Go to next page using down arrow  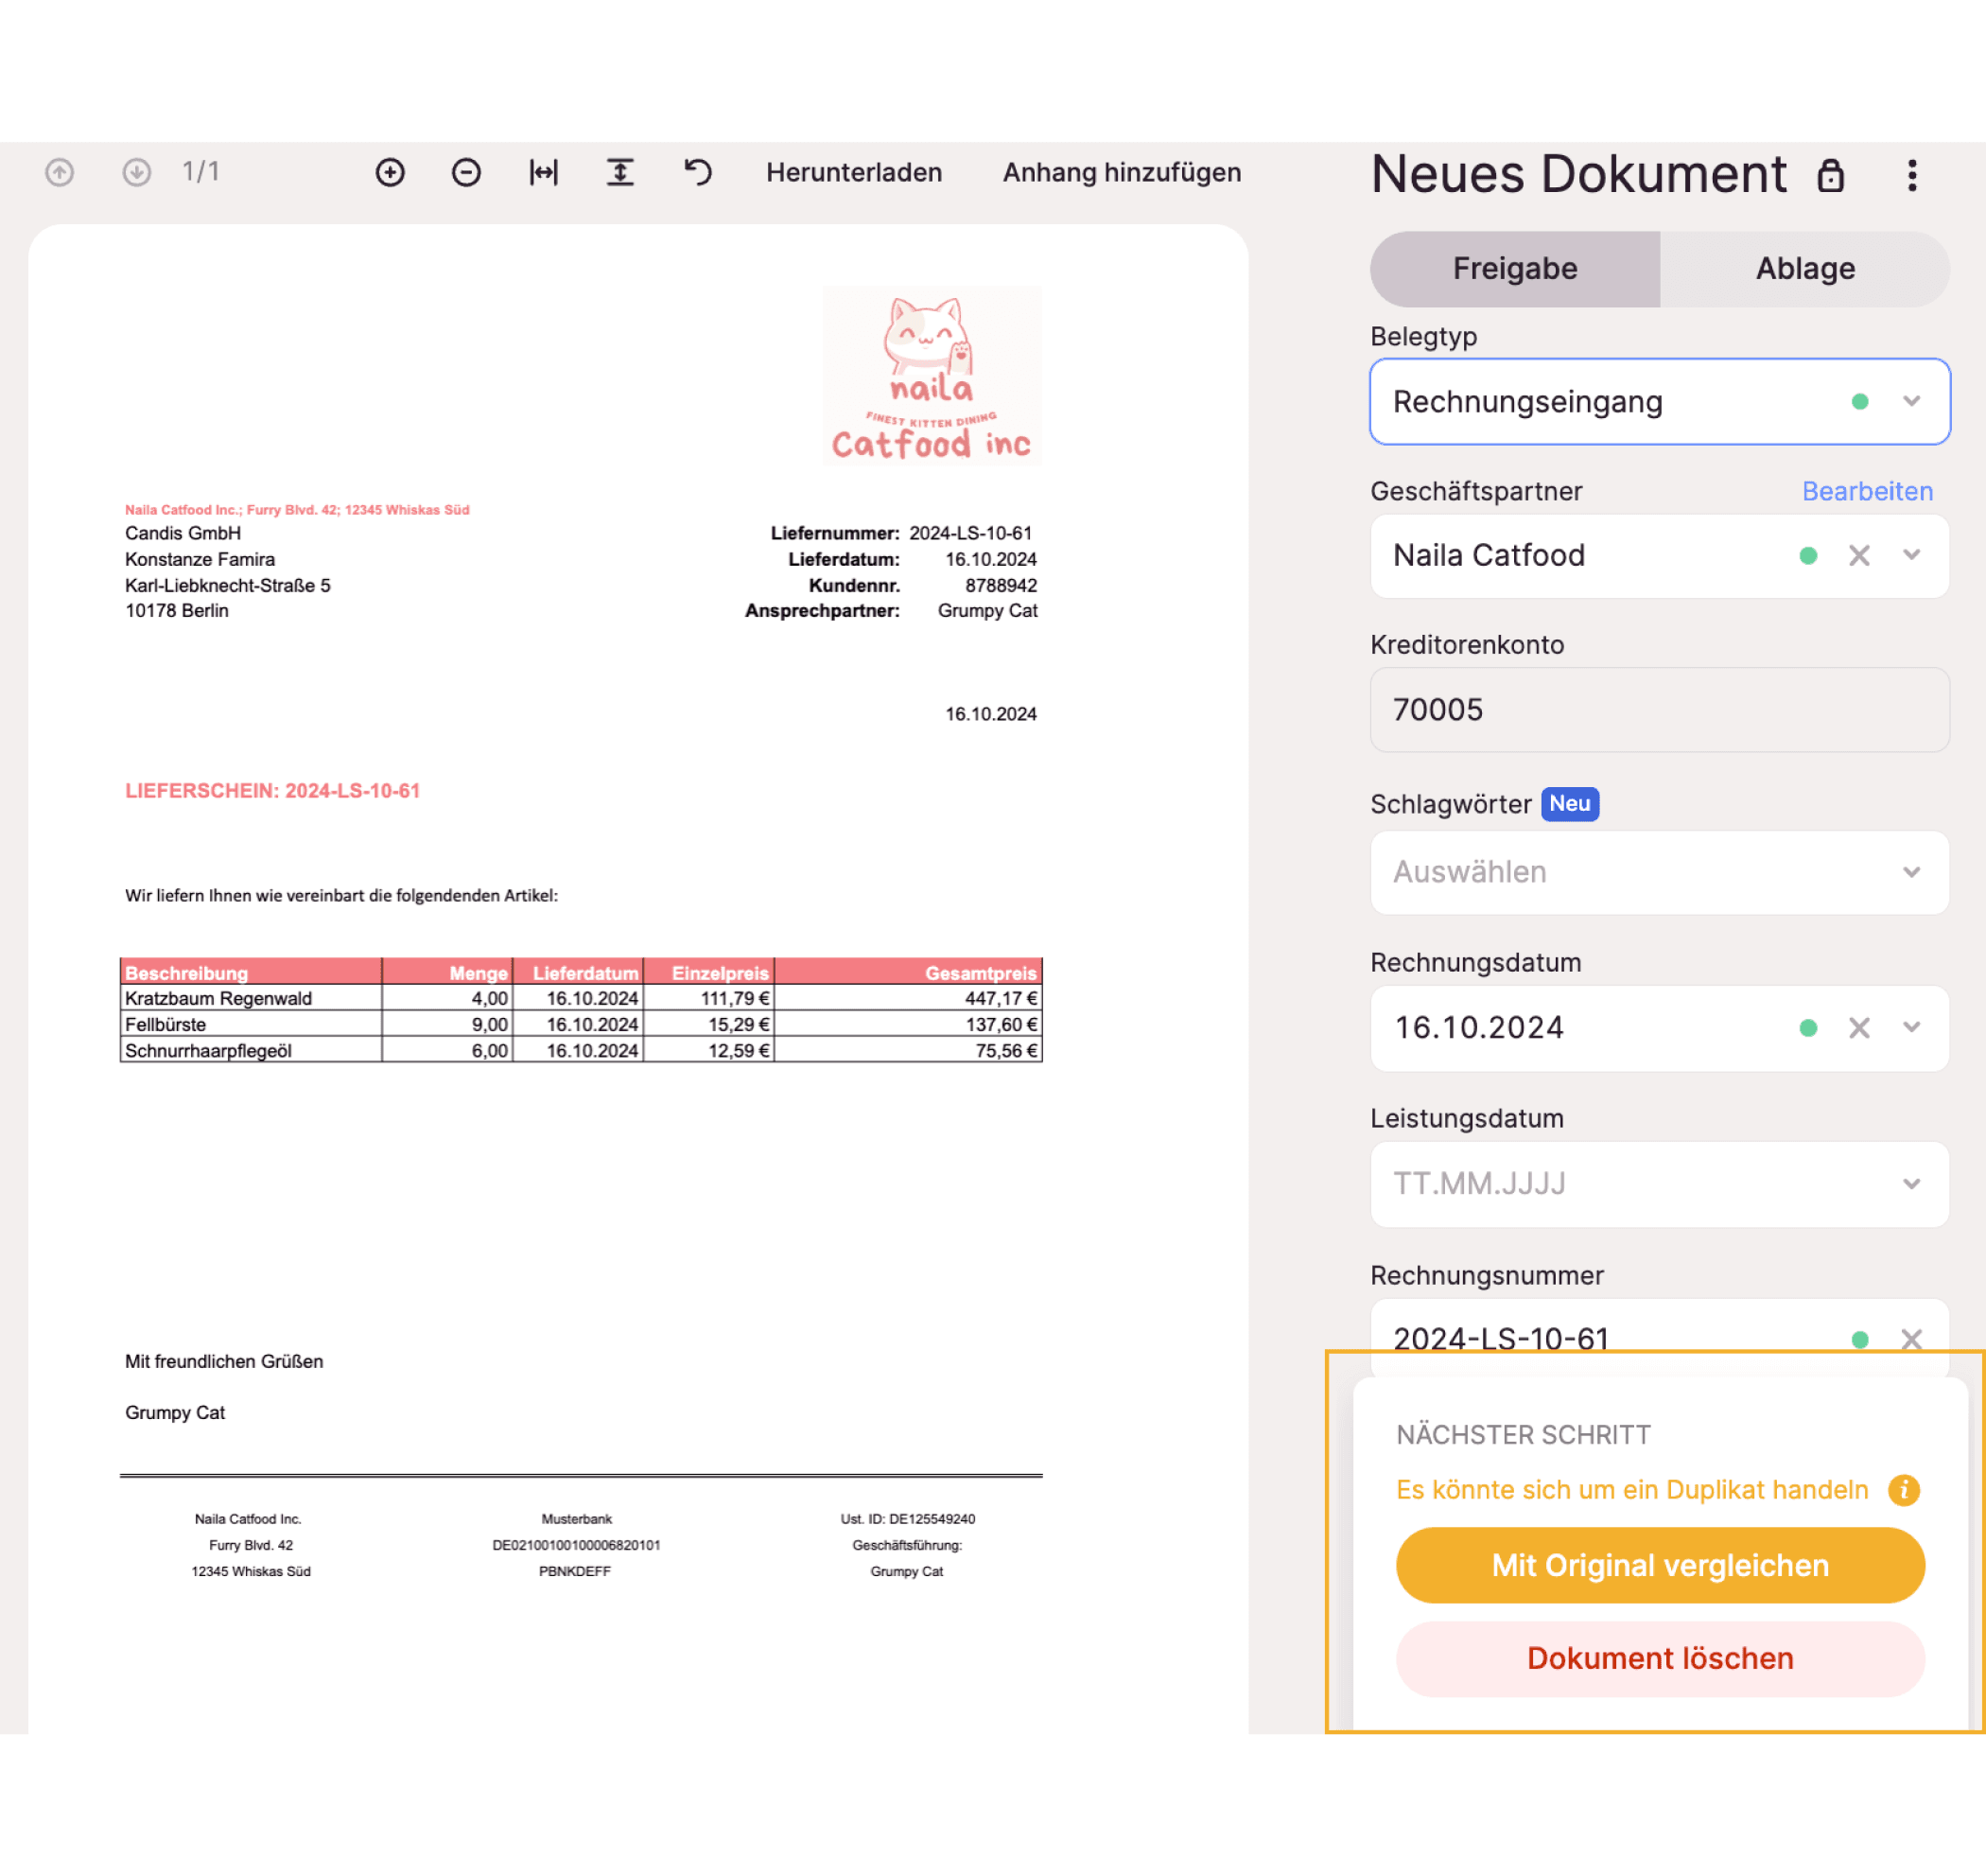tap(137, 172)
